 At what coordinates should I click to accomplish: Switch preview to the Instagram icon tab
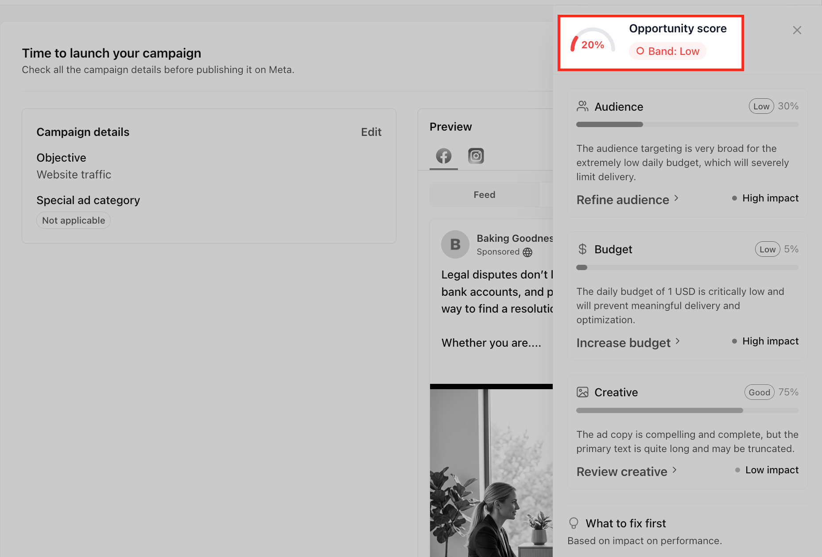(x=476, y=156)
